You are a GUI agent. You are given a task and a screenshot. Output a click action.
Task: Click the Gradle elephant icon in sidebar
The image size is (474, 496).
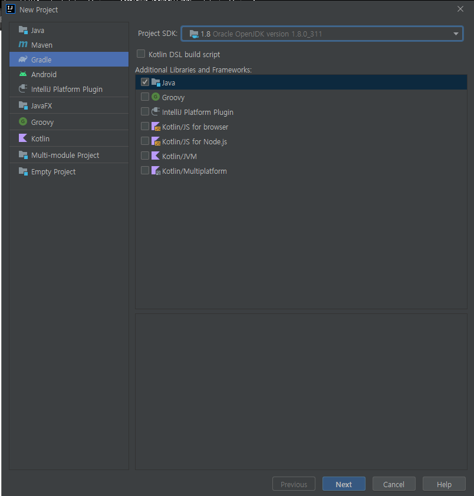pyautogui.click(x=23, y=59)
